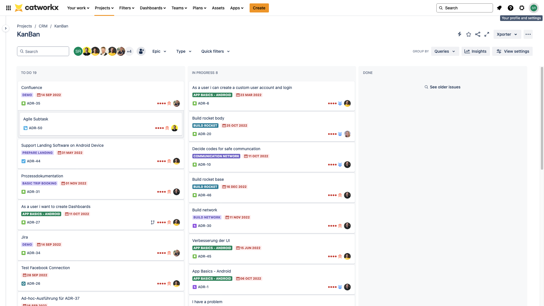Open the app switcher grid icon

pyautogui.click(x=8, y=8)
